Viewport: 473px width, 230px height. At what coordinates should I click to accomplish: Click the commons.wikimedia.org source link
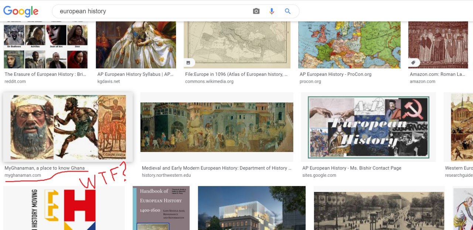click(209, 82)
